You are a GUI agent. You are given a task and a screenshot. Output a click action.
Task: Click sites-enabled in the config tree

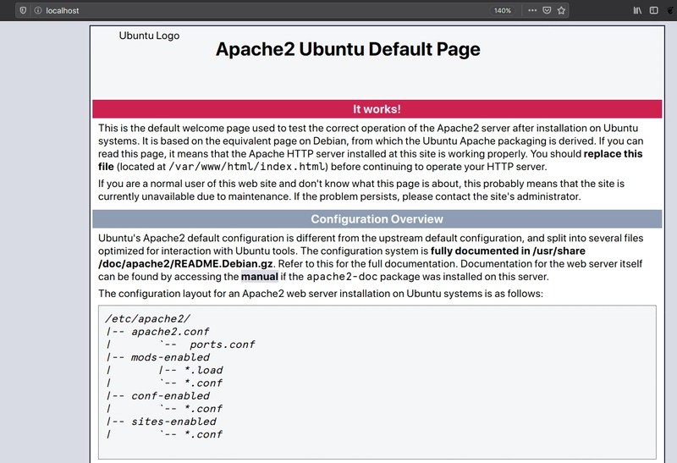[x=173, y=422]
